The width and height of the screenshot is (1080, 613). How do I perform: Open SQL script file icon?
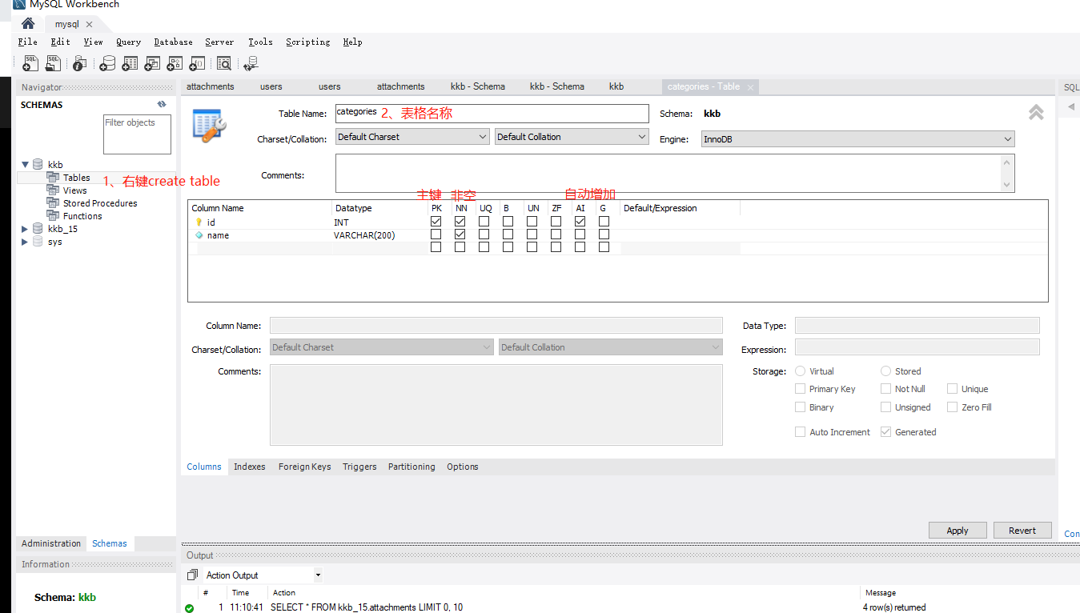54,63
